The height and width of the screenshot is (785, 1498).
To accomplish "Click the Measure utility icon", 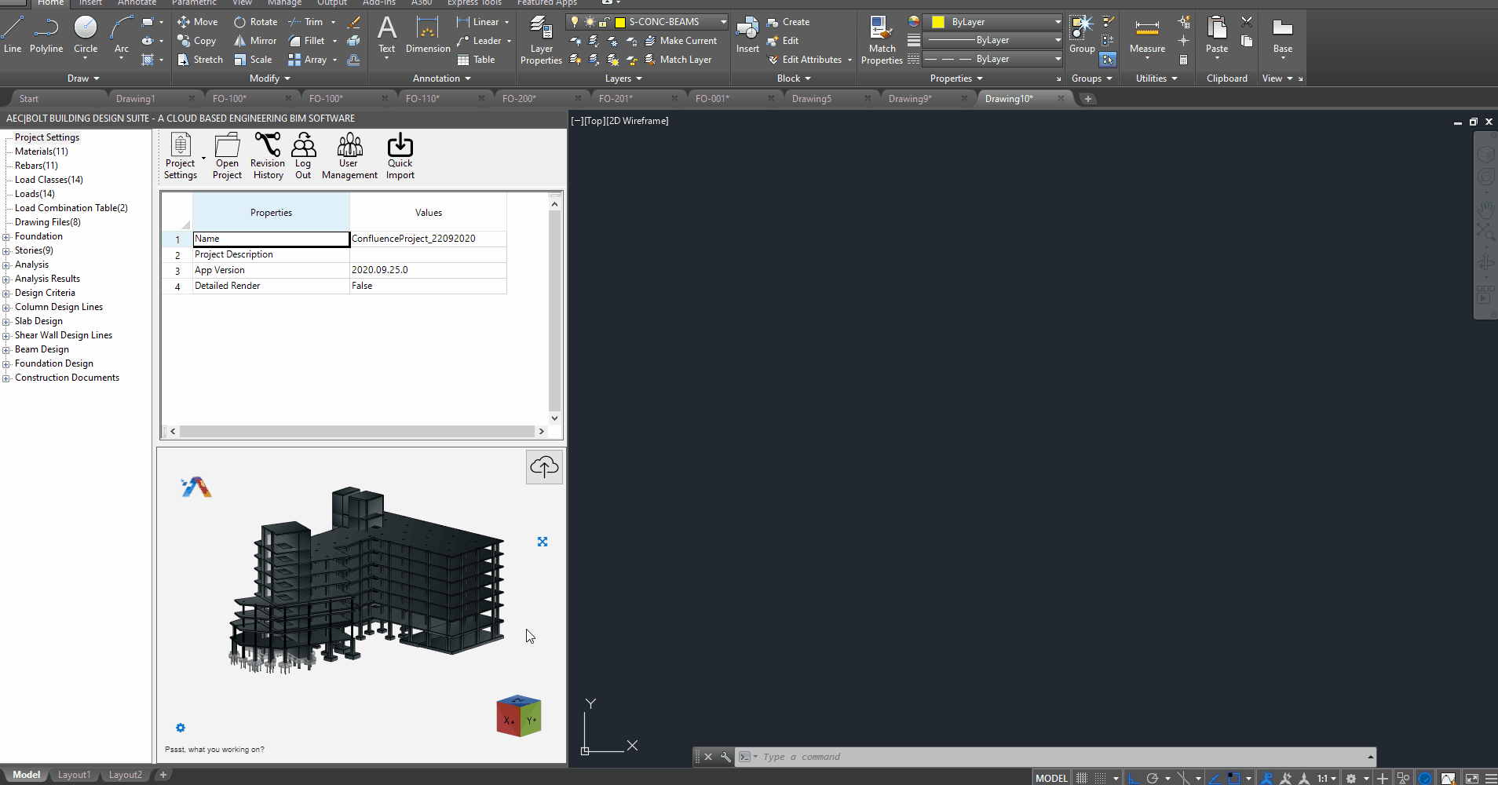I will coord(1147,35).
